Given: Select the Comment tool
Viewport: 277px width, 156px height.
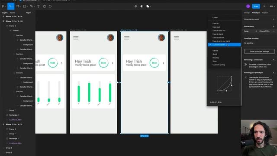Looking at the screenshot, I should click(x=50, y=6).
